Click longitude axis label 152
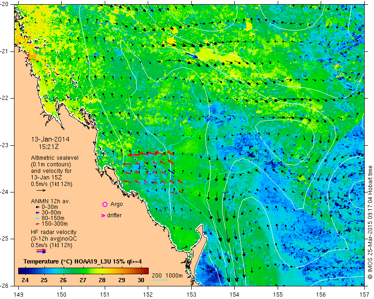 click(x=148, y=295)
